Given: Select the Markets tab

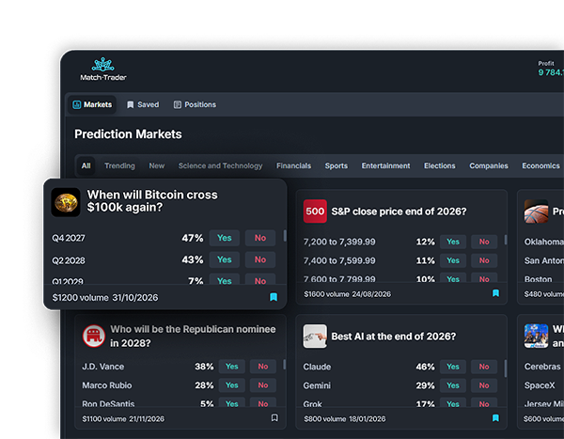Looking at the screenshot, I should pos(92,104).
